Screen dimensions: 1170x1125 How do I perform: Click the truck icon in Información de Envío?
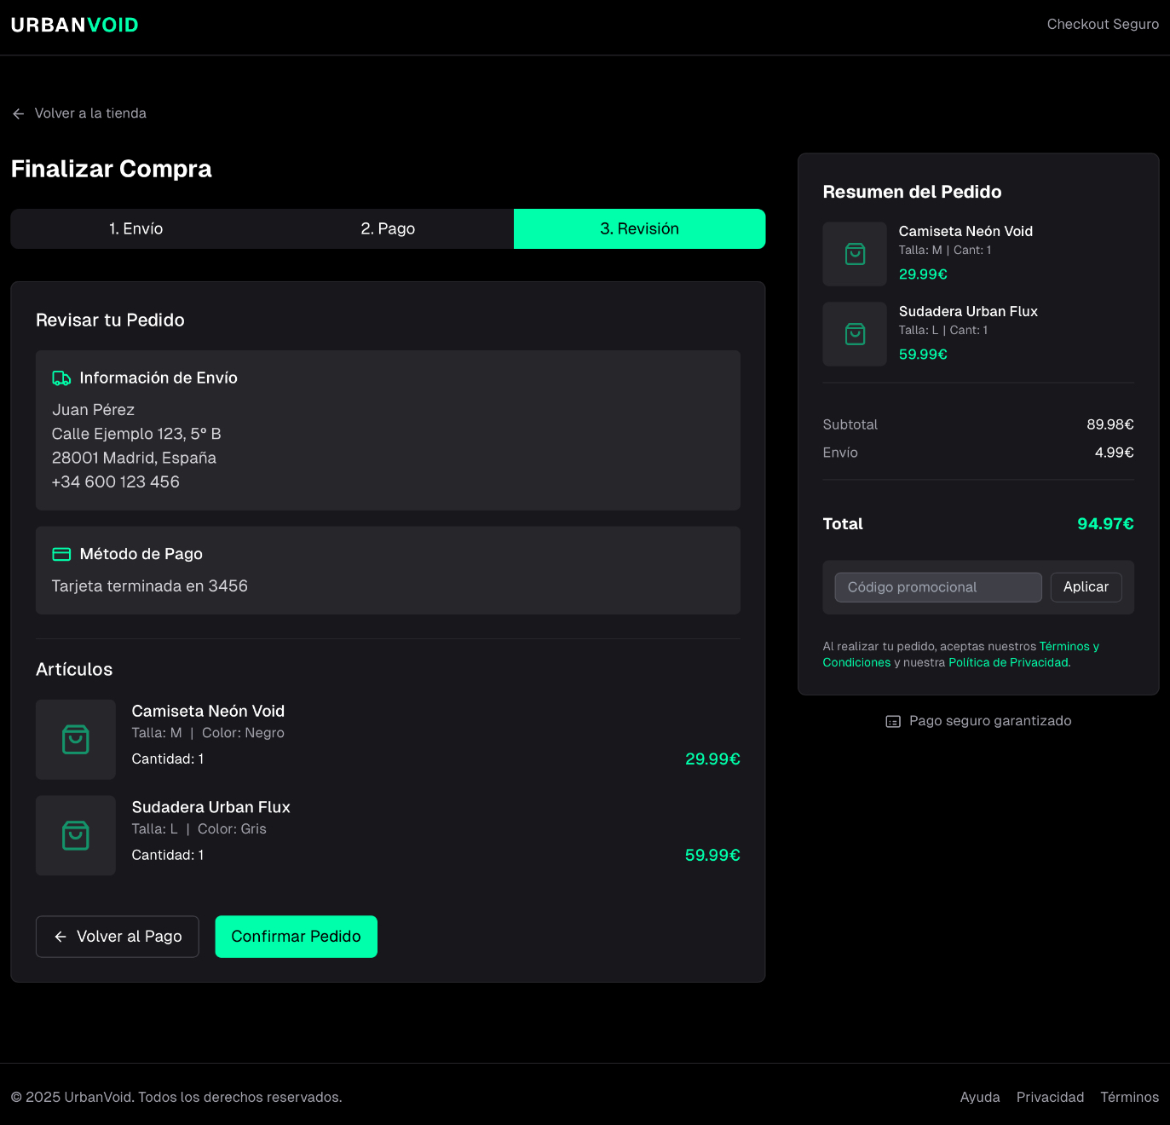pos(61,378)
